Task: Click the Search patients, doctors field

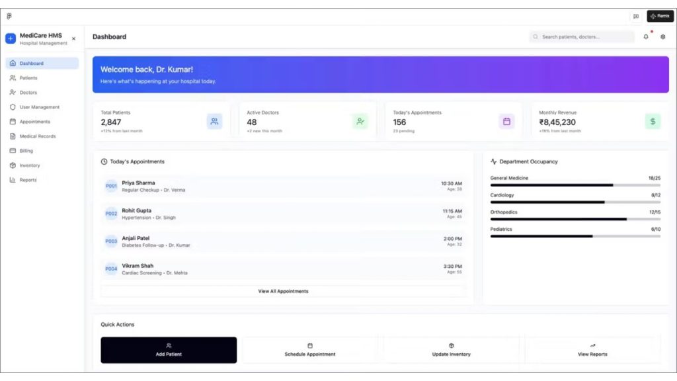Action: point(582,37)
